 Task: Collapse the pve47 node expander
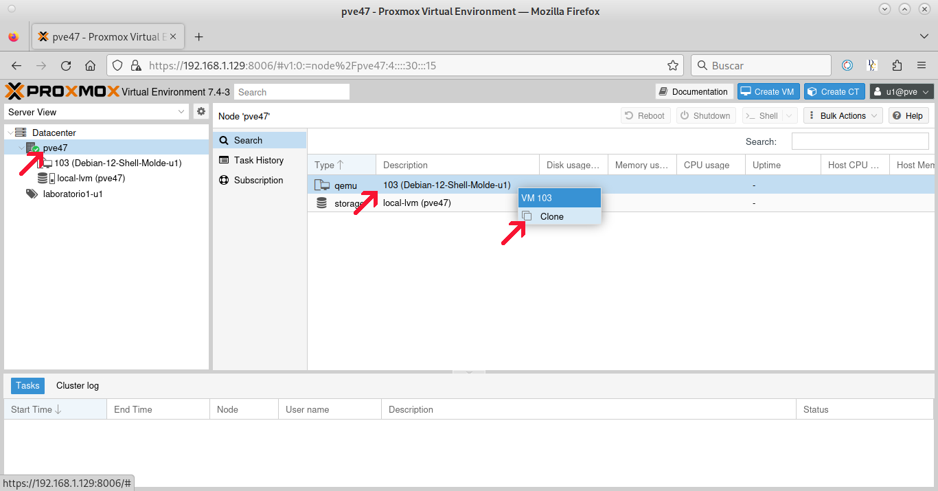click(x=21, y=148)
